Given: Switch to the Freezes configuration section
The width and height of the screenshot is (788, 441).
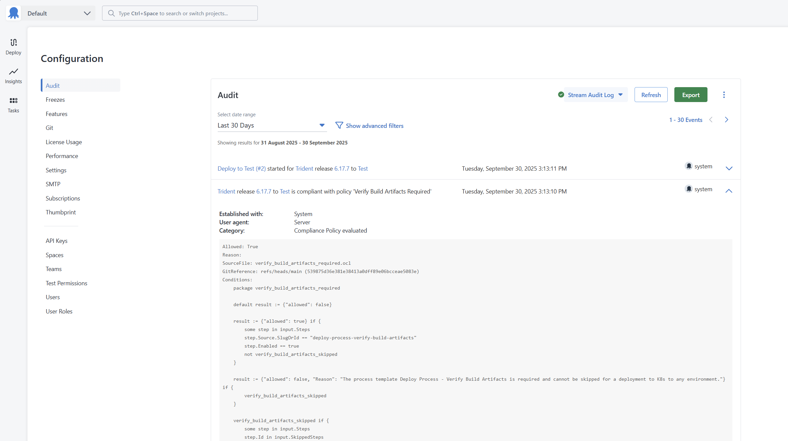Looking at the screenshot, I should click(55, 99).
